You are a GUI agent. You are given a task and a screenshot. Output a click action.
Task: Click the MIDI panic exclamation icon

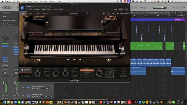click(x=108, y=13)
